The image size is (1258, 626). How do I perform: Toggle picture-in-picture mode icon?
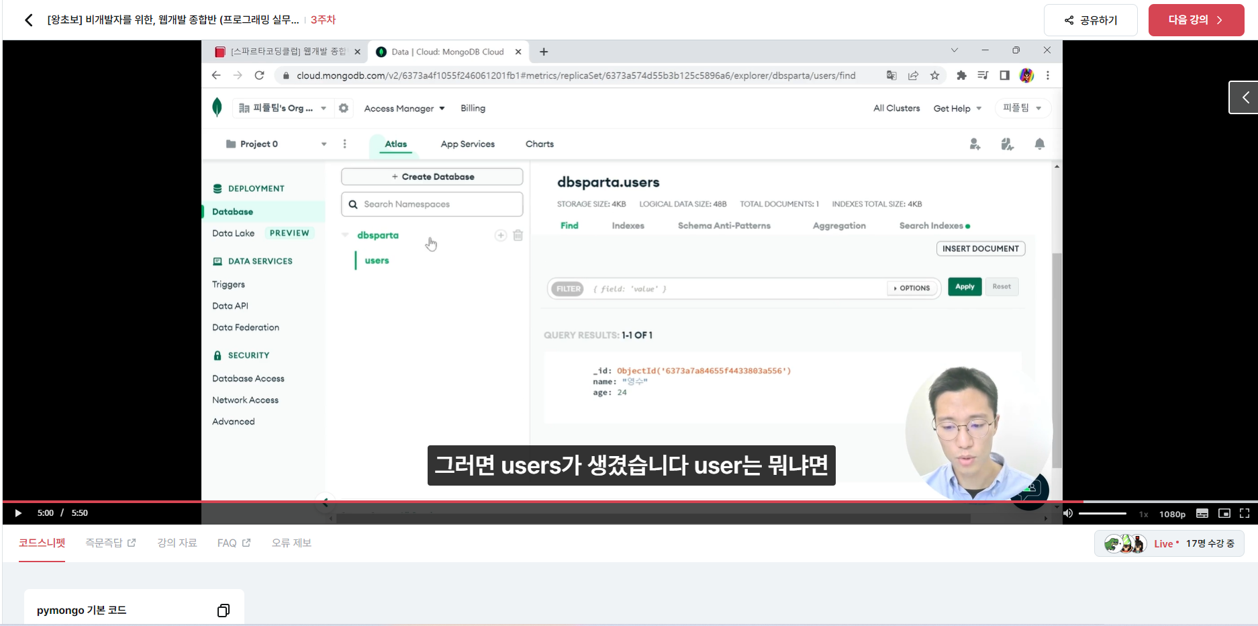click(1224, 513)
